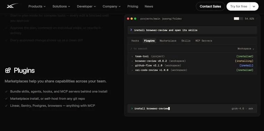Click the xAI logo in the header

[12, 6]
